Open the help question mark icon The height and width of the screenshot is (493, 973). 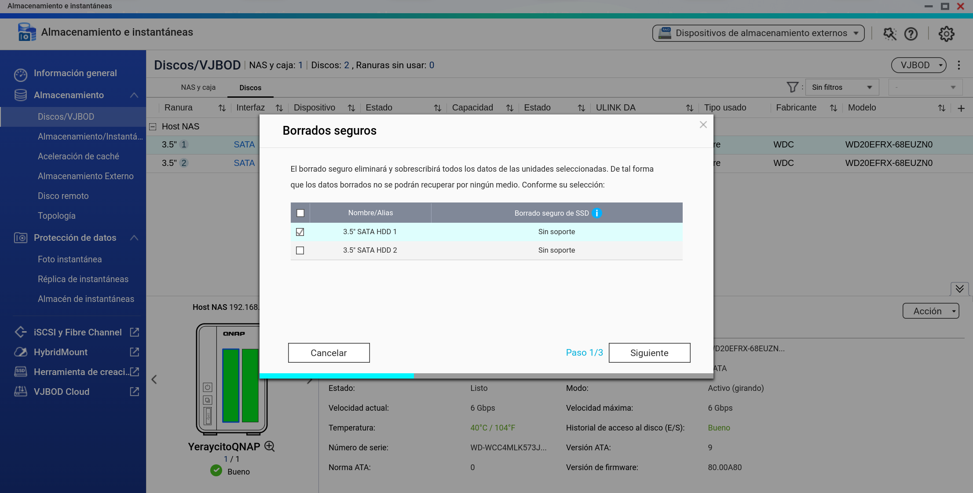pos(911,34)
